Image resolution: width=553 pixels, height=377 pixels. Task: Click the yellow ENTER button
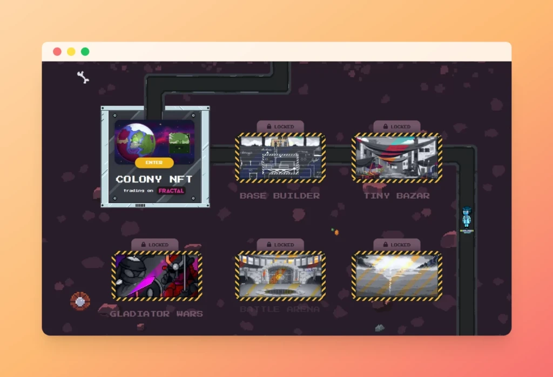pos(154,163)
